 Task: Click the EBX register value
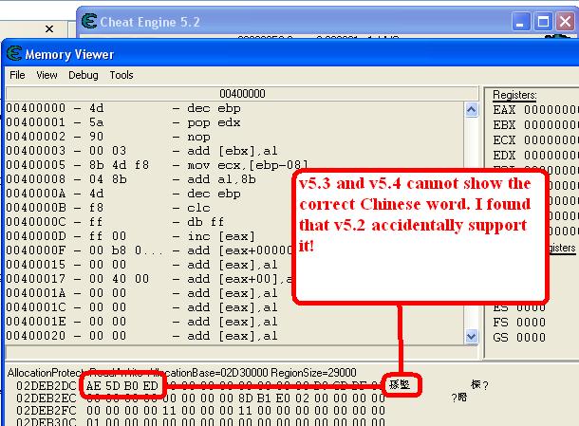(551, 125)
